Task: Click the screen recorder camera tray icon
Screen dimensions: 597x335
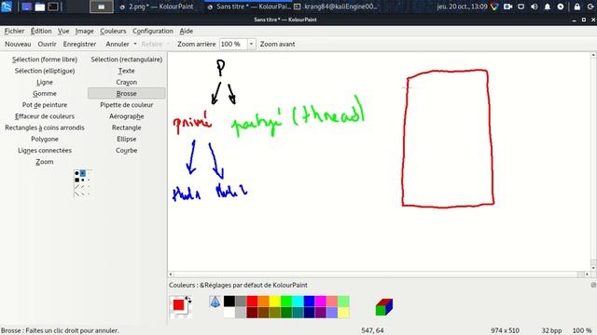Action: coord(507,7)
